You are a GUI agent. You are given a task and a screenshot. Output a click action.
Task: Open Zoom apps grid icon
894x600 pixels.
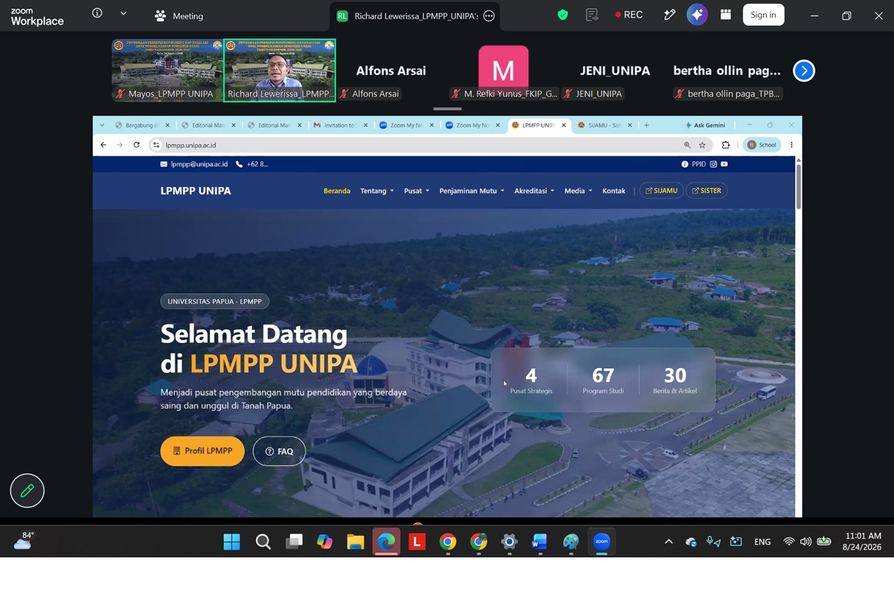coord(725,15)
